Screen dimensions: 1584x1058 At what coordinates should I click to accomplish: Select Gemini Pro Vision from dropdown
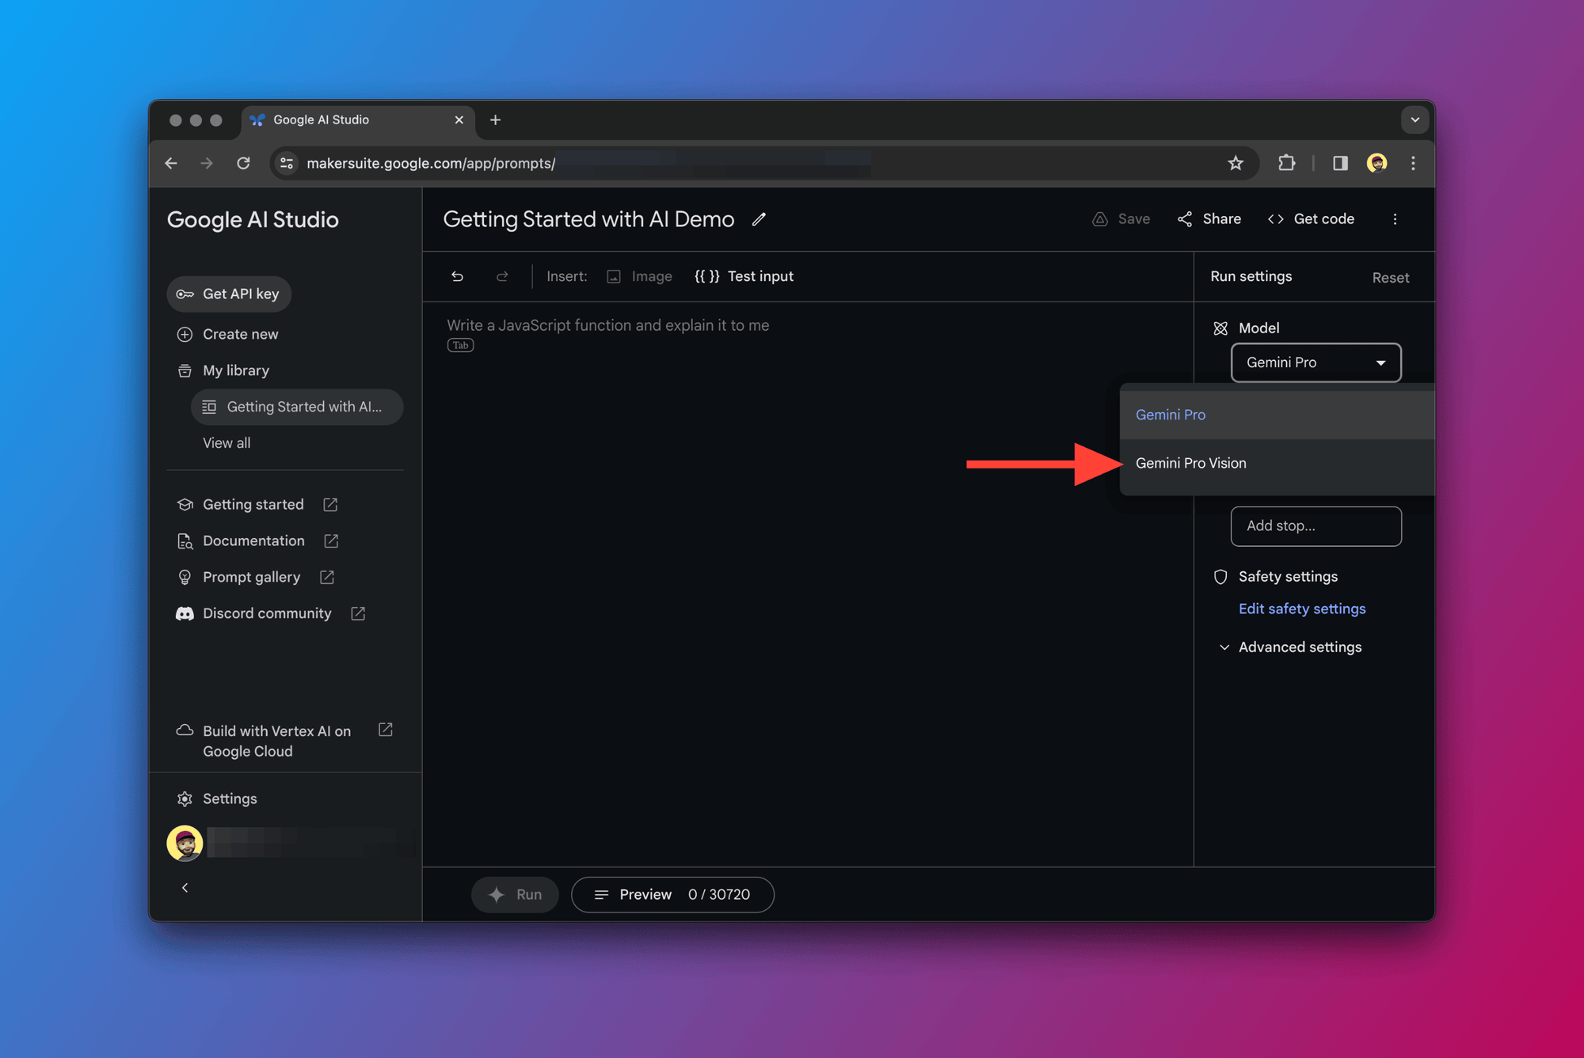click(1190, 463)
